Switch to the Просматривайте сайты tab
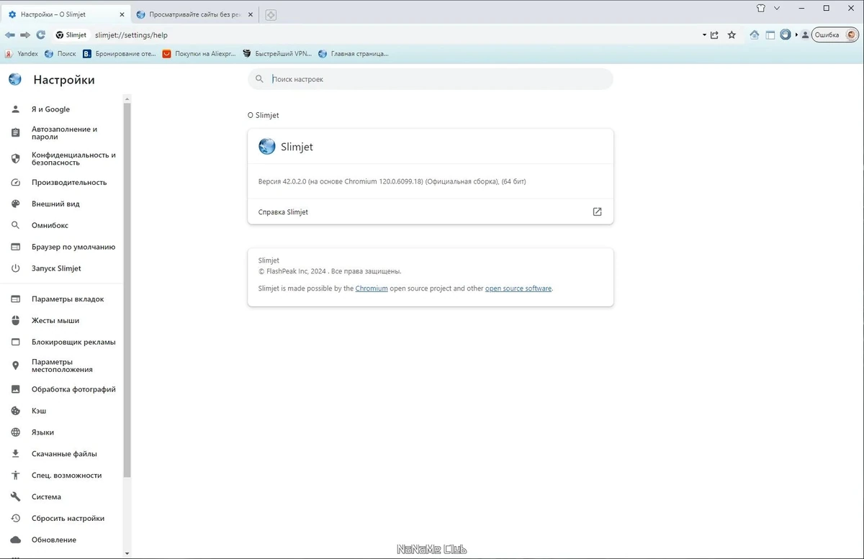Image resolution: width=864 pixels, height=559 pixels. coord(194,14)
